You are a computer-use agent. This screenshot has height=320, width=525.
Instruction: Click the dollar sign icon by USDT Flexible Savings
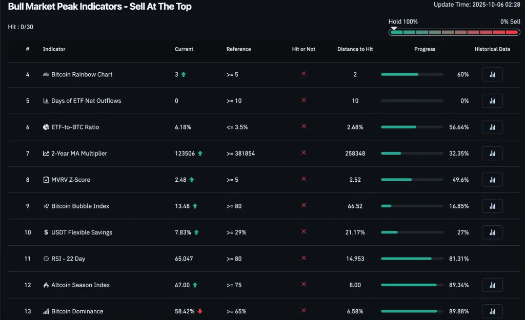45,232
